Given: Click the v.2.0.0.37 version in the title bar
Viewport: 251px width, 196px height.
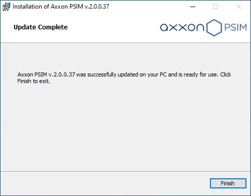Looking at the screenshot, I should [97, 7].
